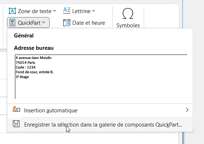Click the Général category header
The width and height of the screenshot is (204, 144).
(x=24, y=36)
